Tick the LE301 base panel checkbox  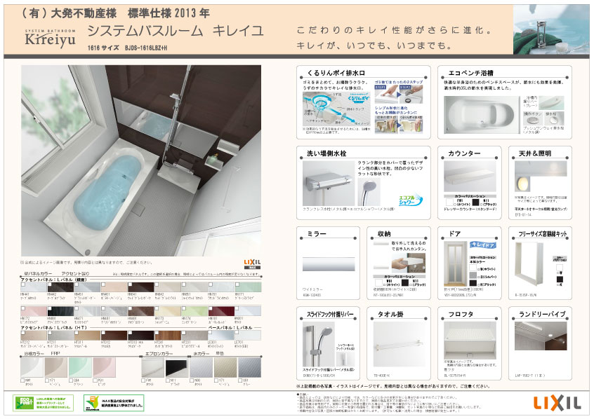pyautogui.click(x=211, y=334)
